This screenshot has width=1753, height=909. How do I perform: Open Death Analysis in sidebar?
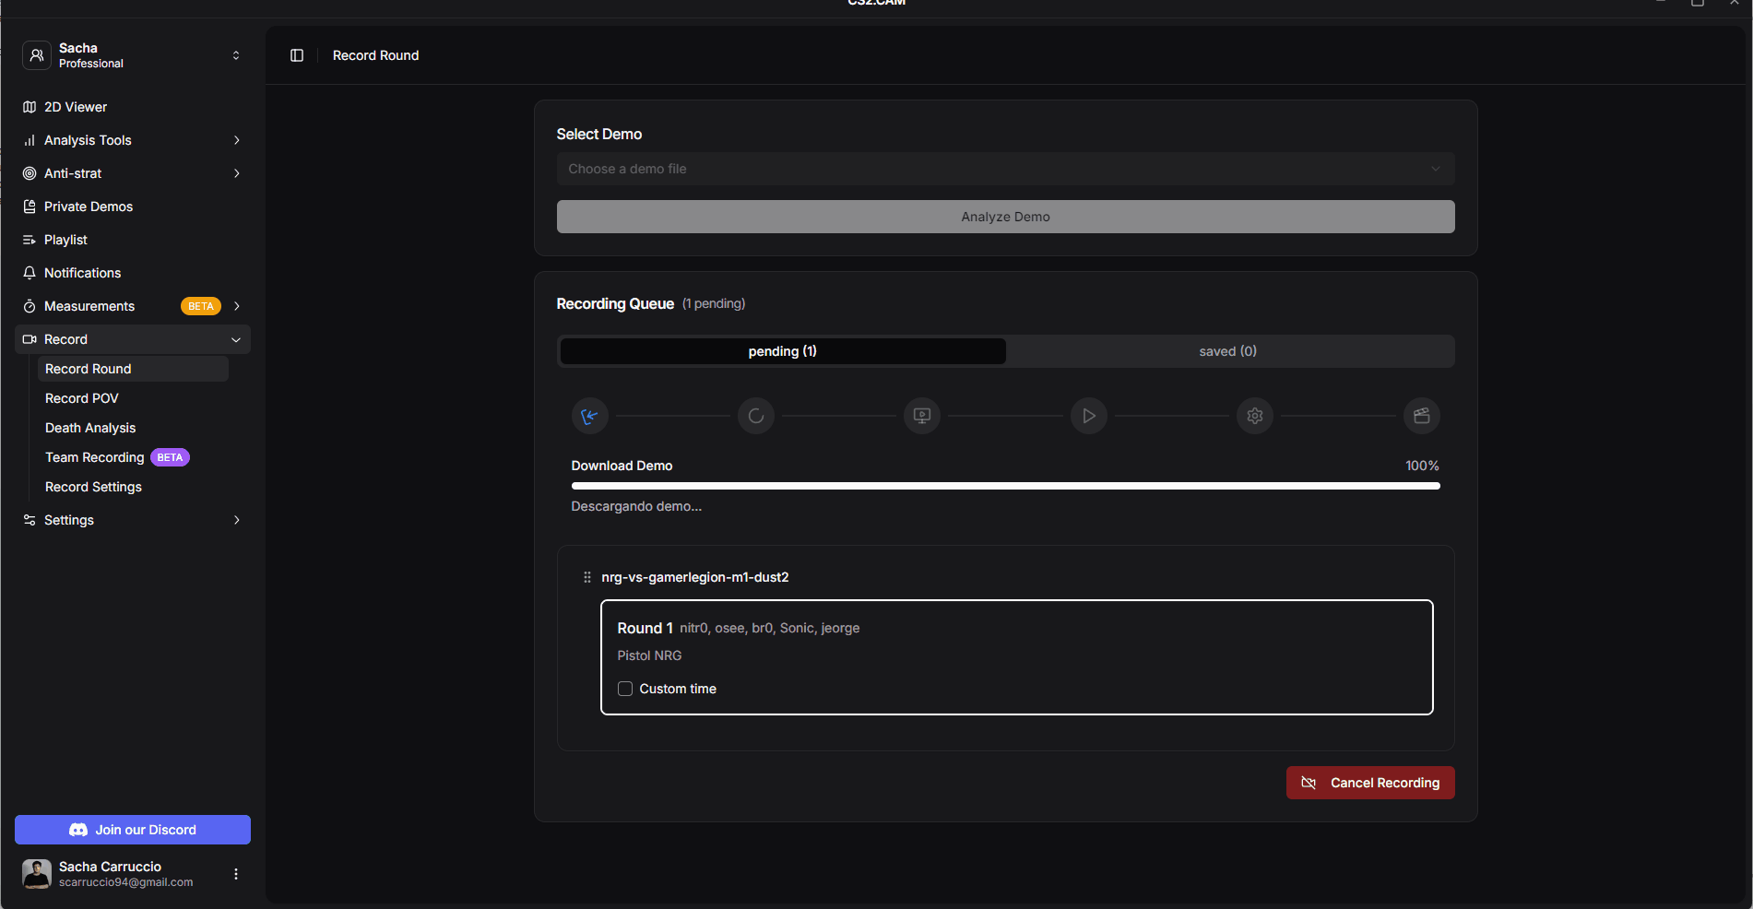click(x=90, y=428)
